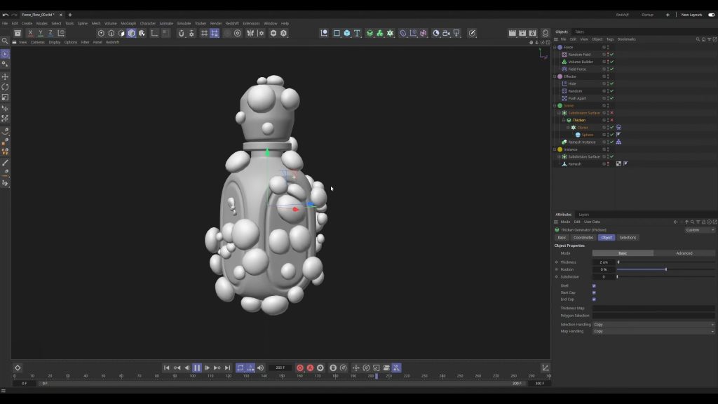Toggle the New Layouts switch
The image size is (718, 404).
711,15
